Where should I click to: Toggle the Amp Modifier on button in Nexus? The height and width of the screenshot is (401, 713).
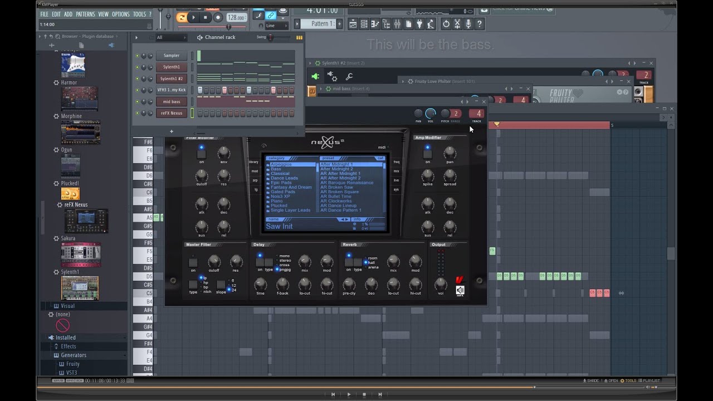[428, 154]
